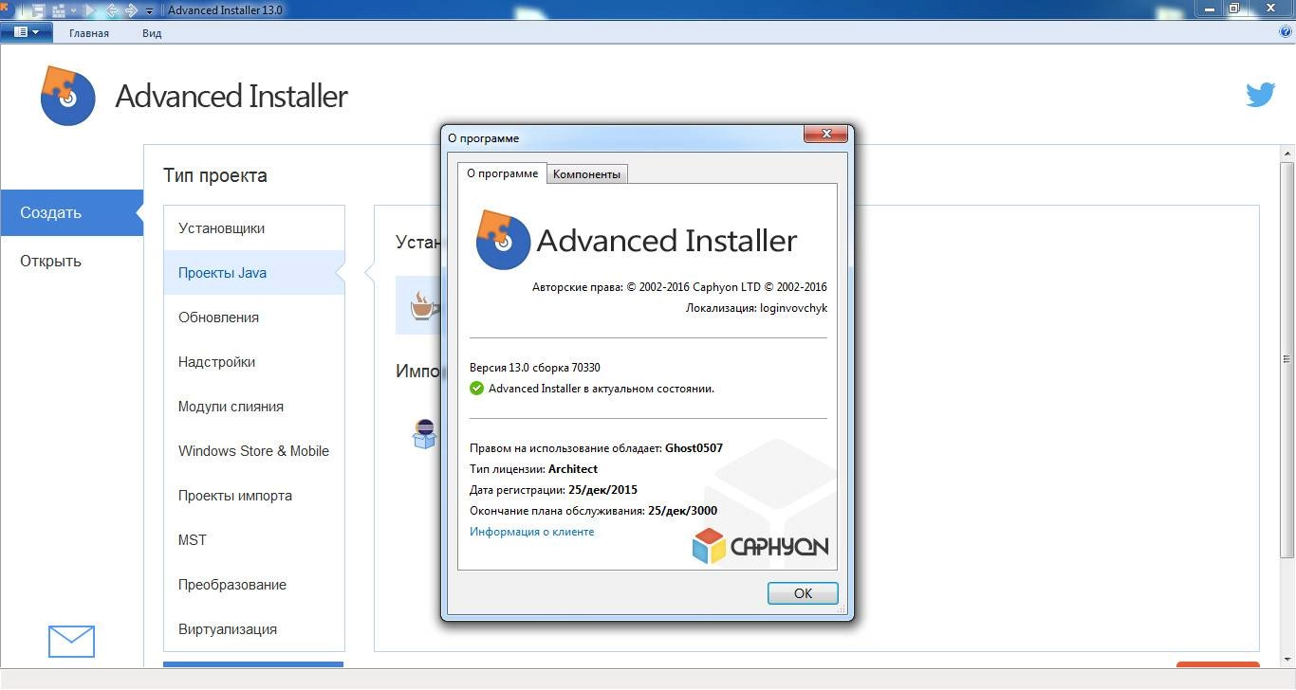Open Информация о клиенте link
The height and width of the screenshot is (690, 1296).
click(x=531, y=532)
